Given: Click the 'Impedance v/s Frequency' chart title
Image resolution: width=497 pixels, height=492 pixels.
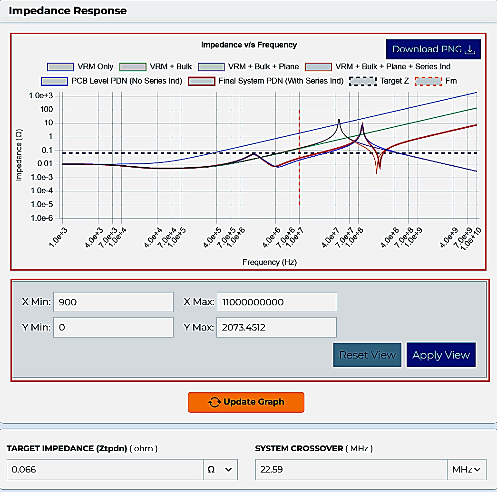Looking at the screenshot, I should pyautogui.click(x=249, y=45).
